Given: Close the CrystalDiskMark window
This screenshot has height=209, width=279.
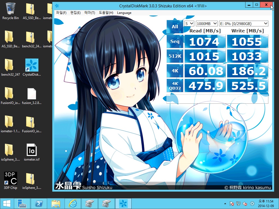Looking at the screenshot, I should [x=266, y=5].
